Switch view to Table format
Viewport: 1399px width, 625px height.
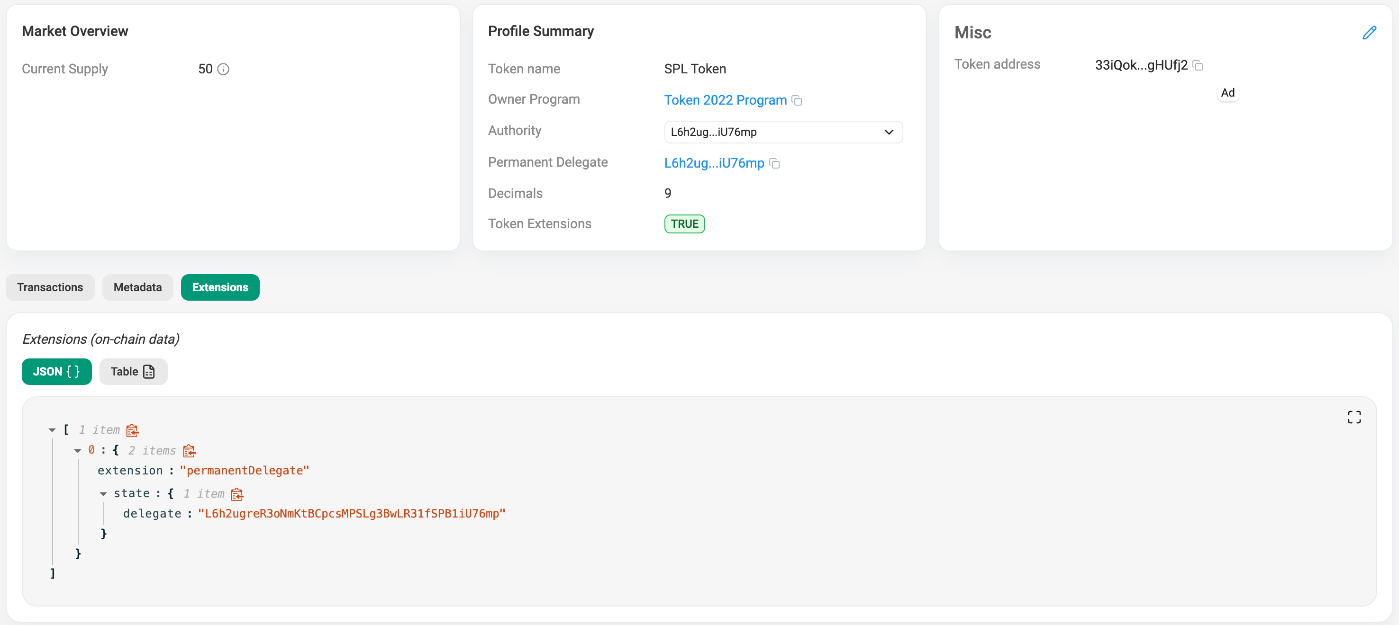133,372
